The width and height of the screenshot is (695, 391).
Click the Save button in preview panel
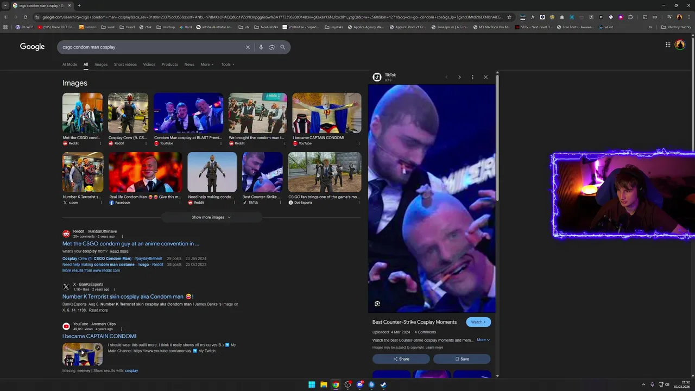point(462,359)
